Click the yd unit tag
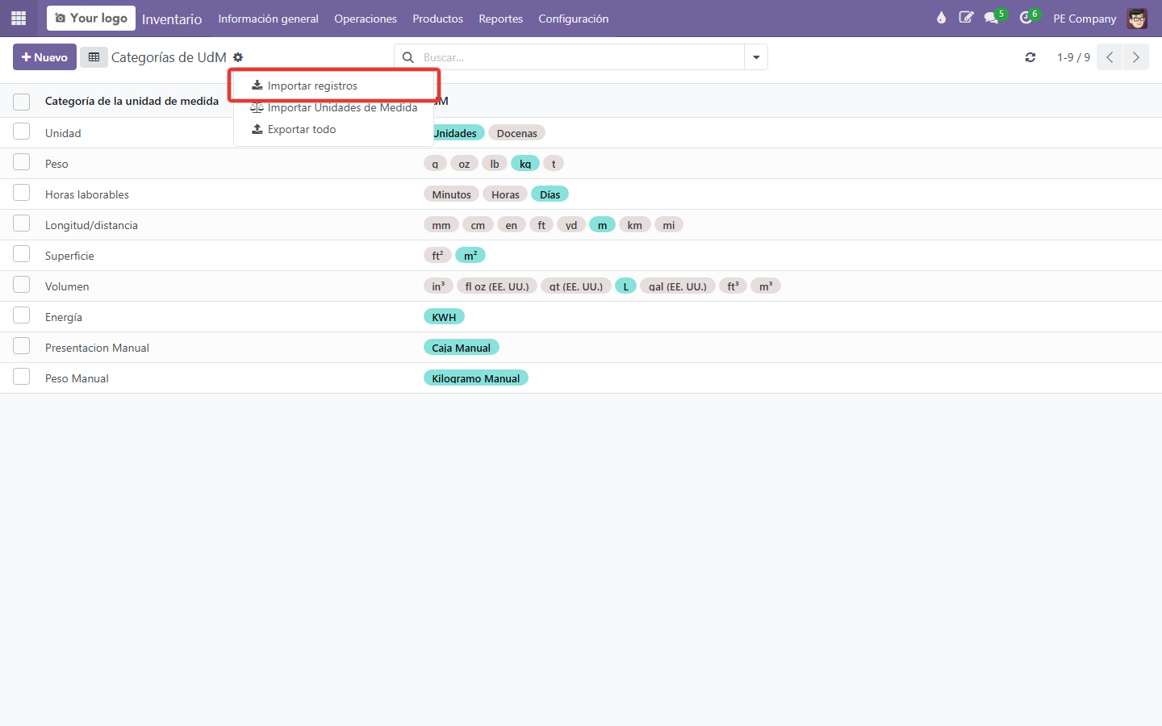This screenshot has height=726, width=1162. tap(571, 225)
